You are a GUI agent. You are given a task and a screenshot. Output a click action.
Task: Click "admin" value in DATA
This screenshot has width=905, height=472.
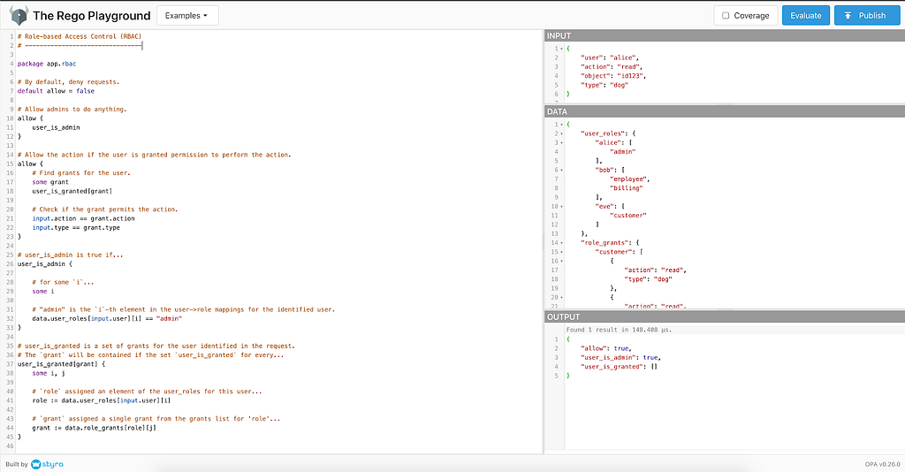click(x=623, y=152)
